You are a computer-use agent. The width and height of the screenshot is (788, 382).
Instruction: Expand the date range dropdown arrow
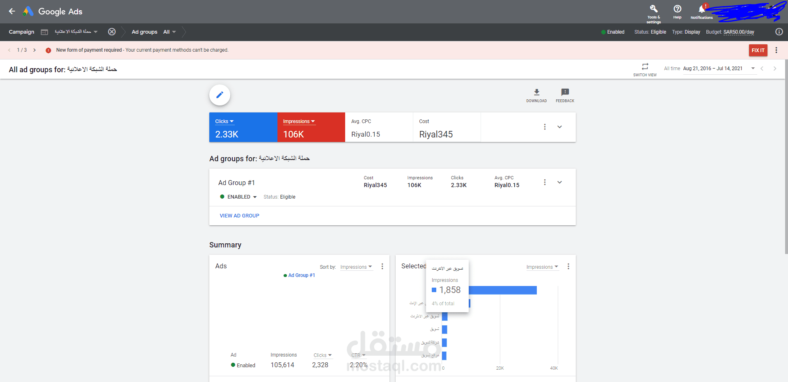point(753,69)
